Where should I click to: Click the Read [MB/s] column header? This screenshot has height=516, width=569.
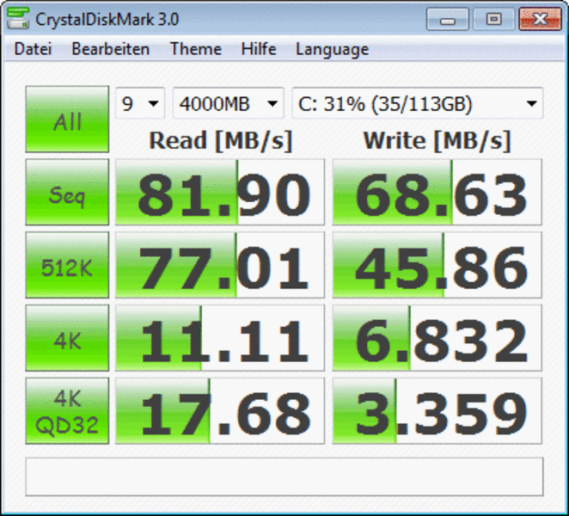tap(221, 140)
